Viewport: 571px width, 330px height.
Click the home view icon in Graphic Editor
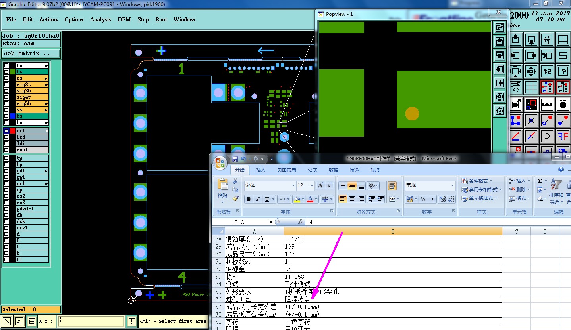(x=547, y=39)
